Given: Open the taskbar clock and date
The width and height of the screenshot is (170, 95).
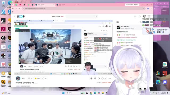Looking at the screenshot, I should point(164,93).
